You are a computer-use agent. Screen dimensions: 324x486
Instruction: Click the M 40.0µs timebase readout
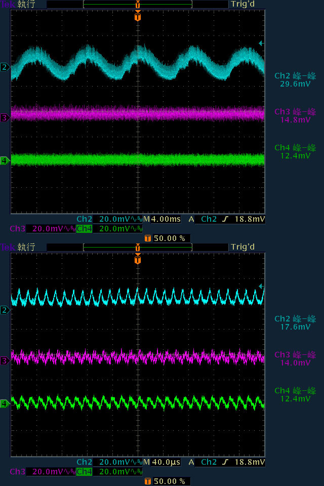(162, 462)
